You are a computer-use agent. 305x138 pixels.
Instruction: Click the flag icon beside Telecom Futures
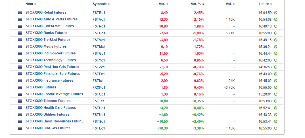pyautogui.click(x=20, y=101)
